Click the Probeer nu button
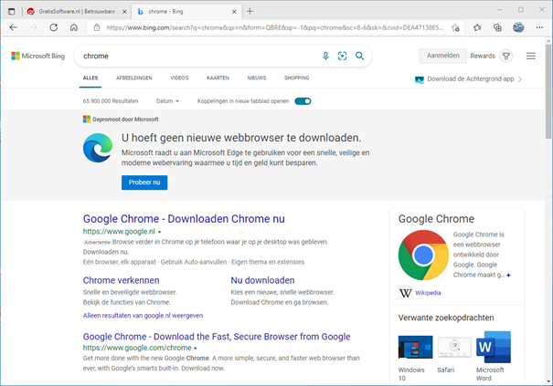This screenshot has height=386, width=553. pos(144,183)
